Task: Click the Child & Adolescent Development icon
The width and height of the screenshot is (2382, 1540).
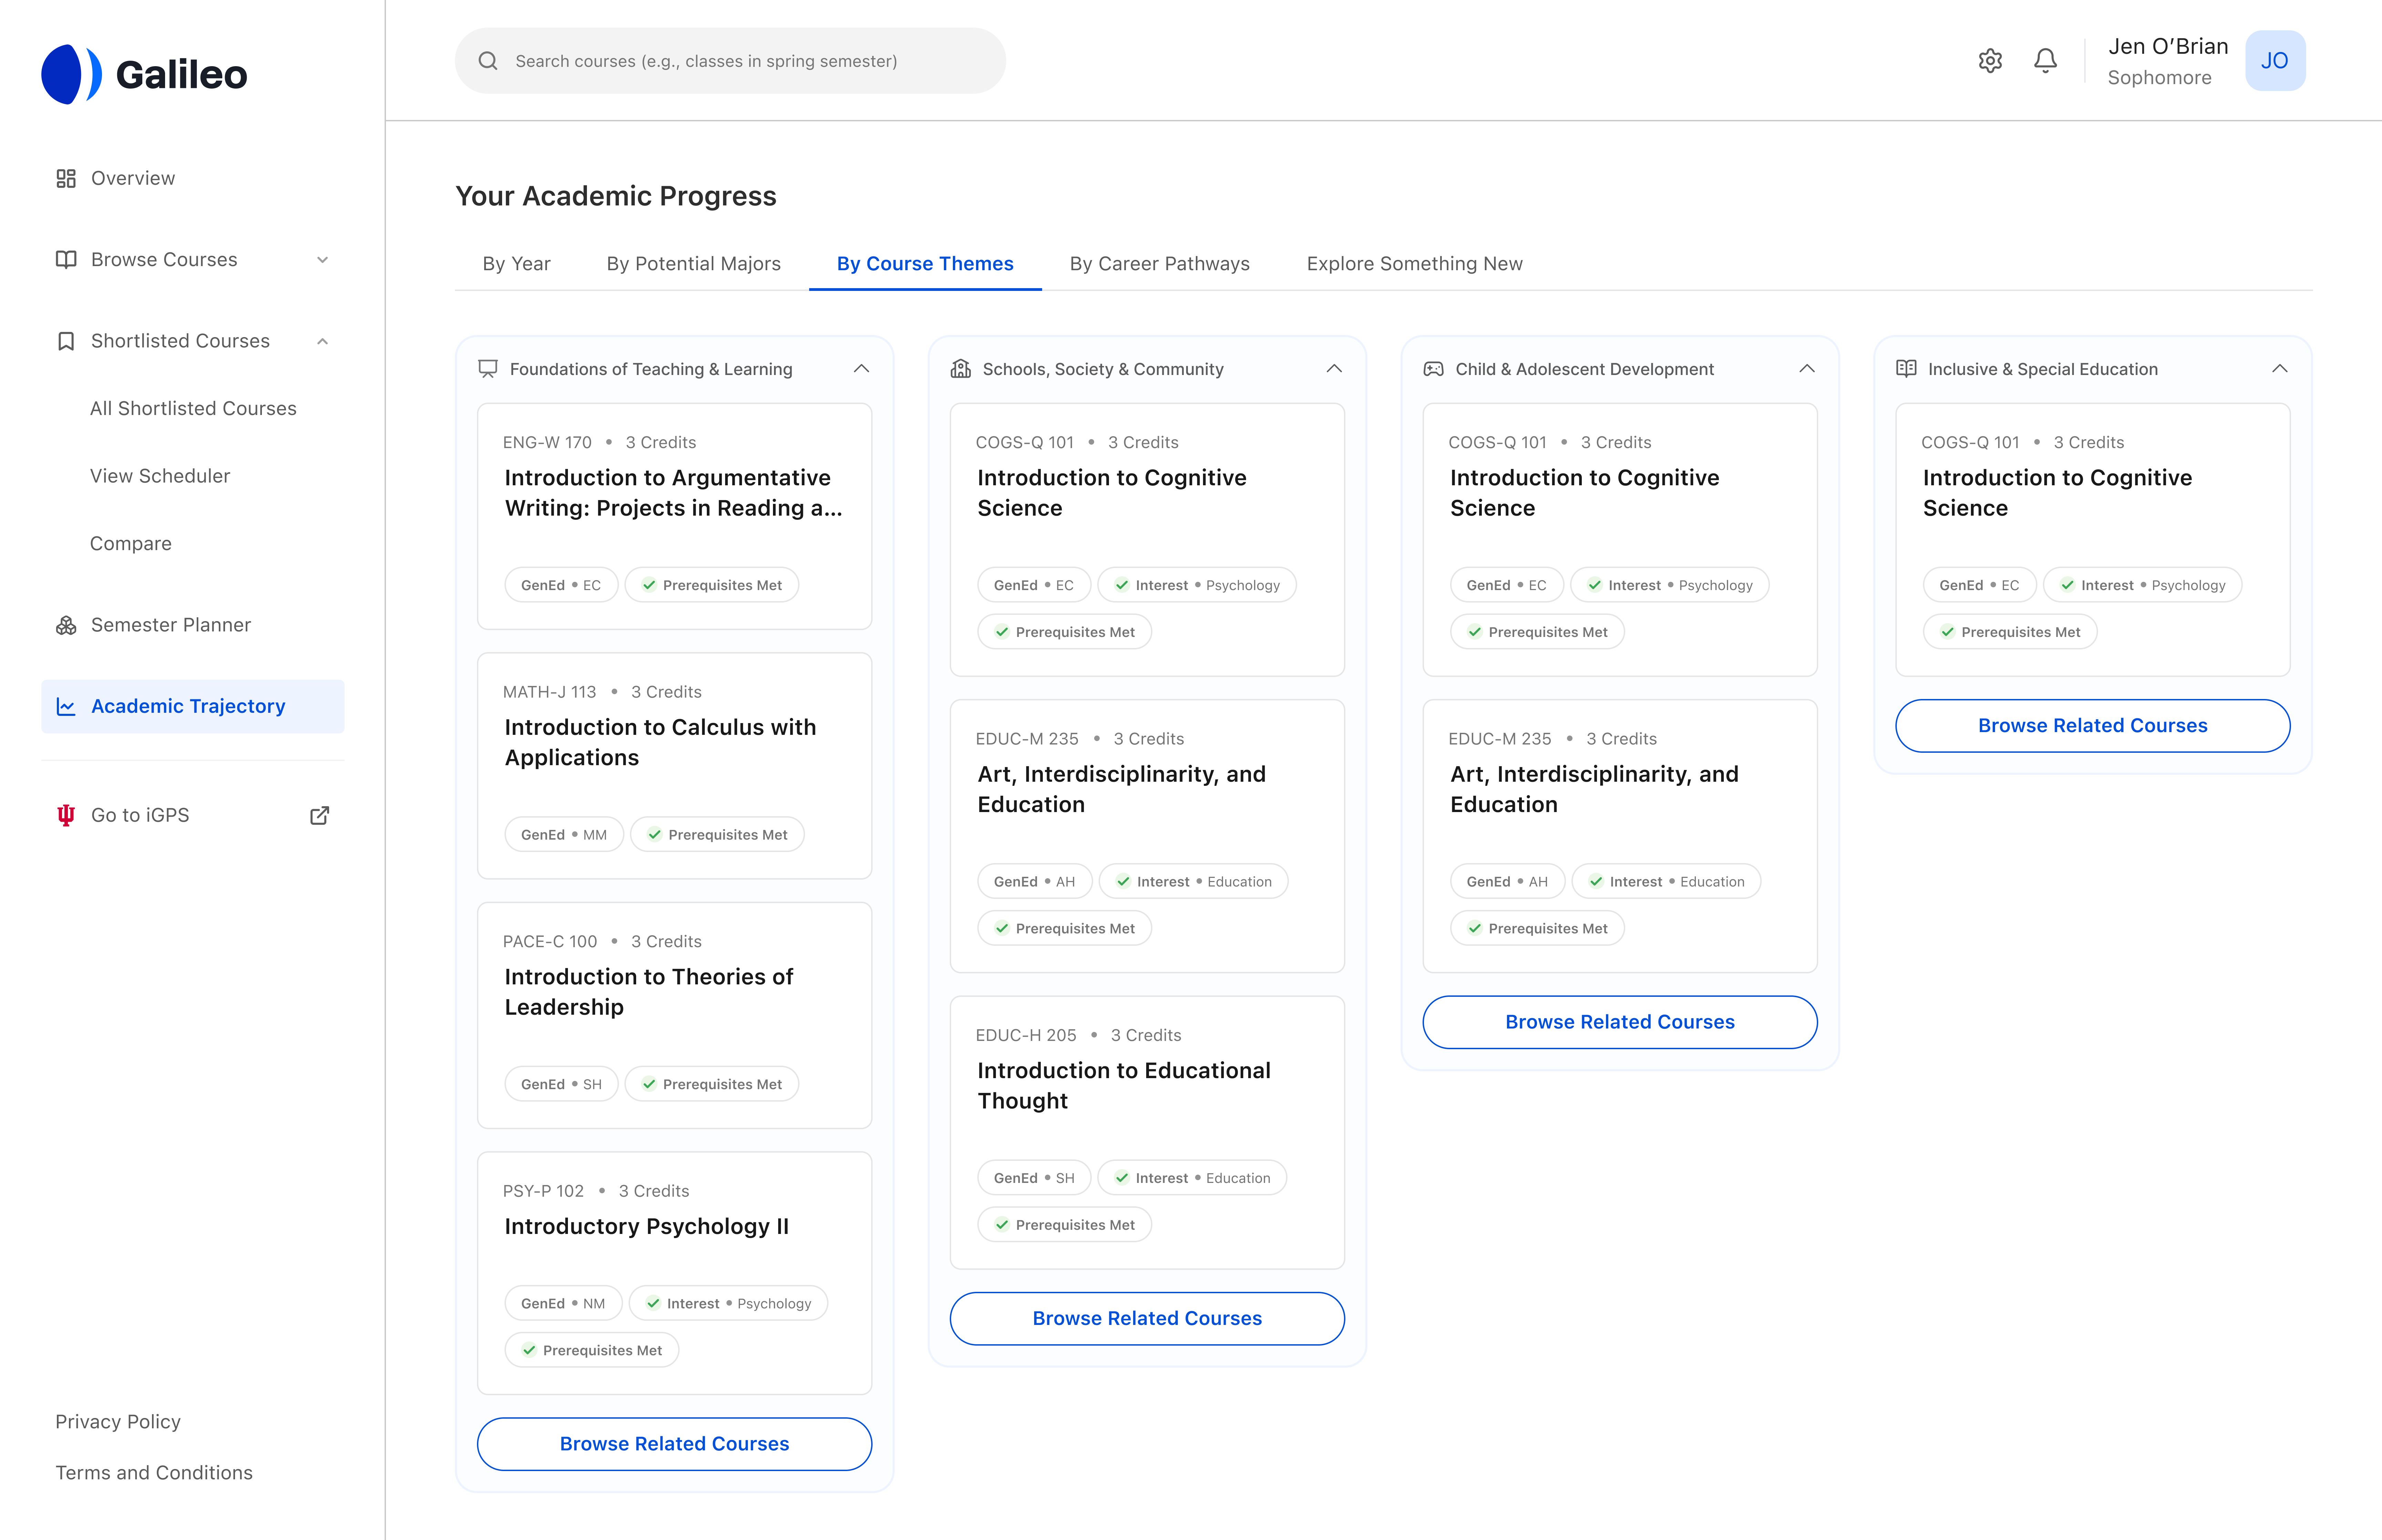Action: [1433, 369]
